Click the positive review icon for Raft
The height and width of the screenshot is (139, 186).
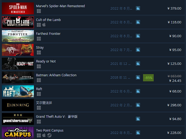pos(138,91)
